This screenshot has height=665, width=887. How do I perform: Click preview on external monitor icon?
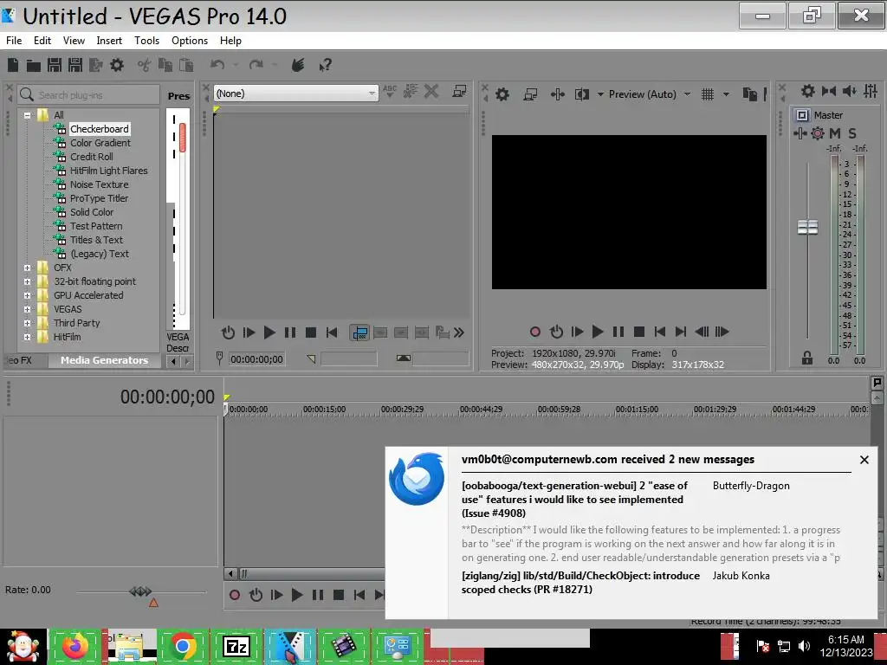pyautogui.click(x=530, y=94)
